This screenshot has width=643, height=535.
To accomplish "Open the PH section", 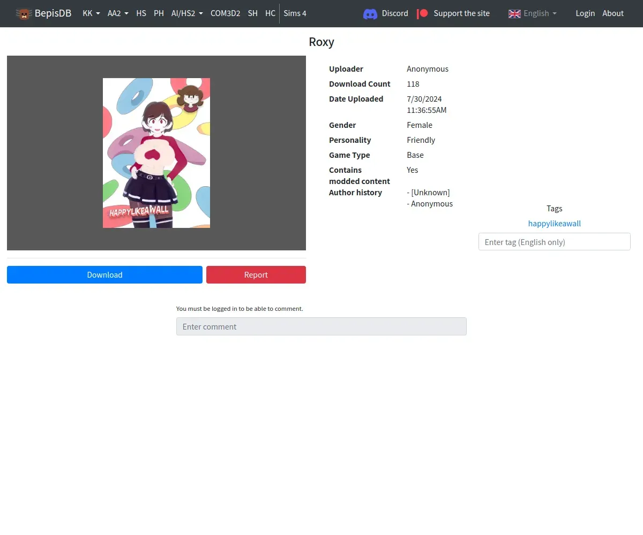I will pos(159,13).
